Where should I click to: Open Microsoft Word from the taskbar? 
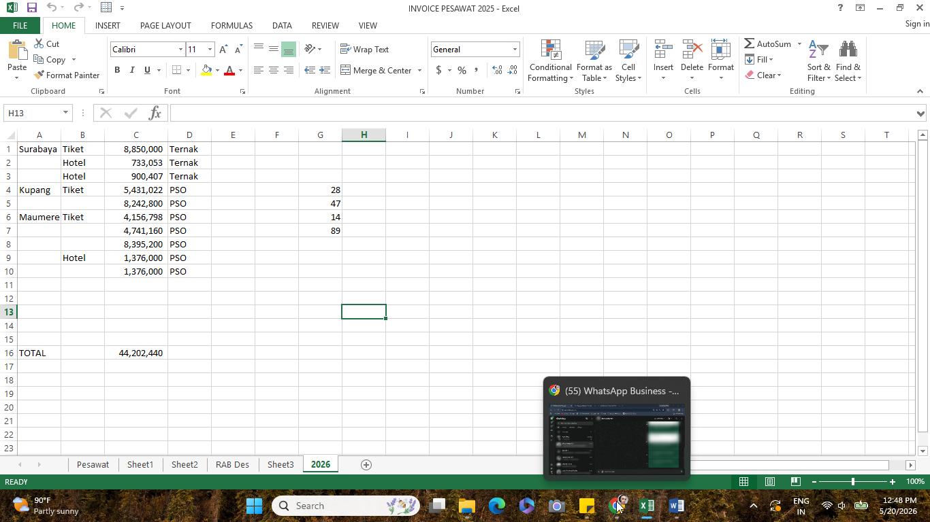pos(676,506)
